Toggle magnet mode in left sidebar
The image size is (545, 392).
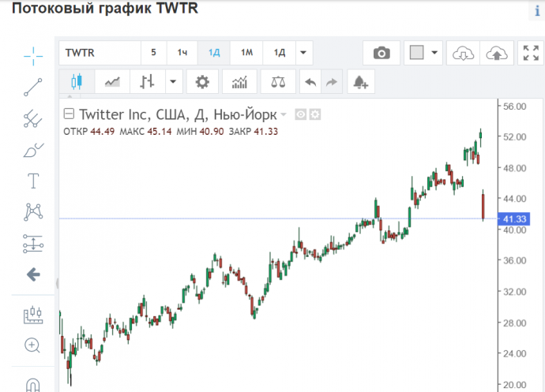click(32, 384)
